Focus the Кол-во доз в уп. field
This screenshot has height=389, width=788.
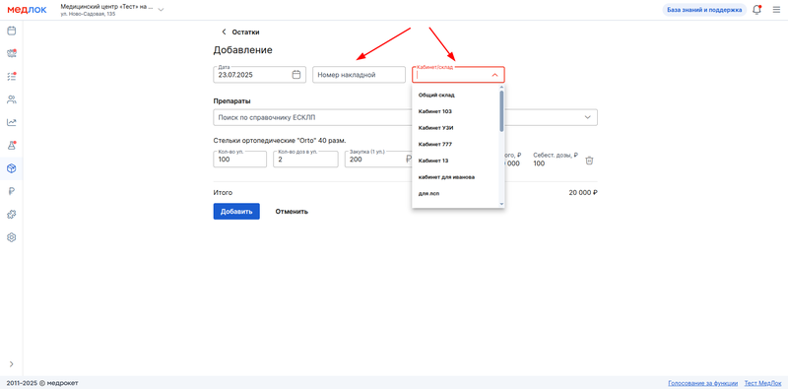(x=305, y=160)
